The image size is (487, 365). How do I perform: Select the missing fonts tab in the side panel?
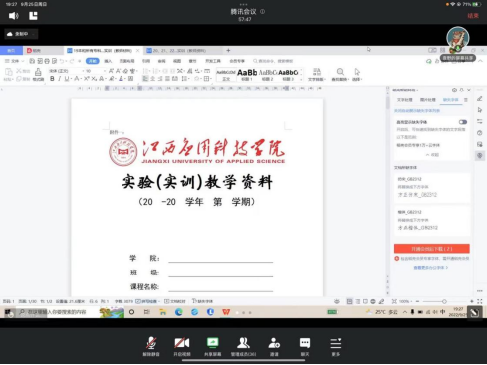[x=450, y=100]
